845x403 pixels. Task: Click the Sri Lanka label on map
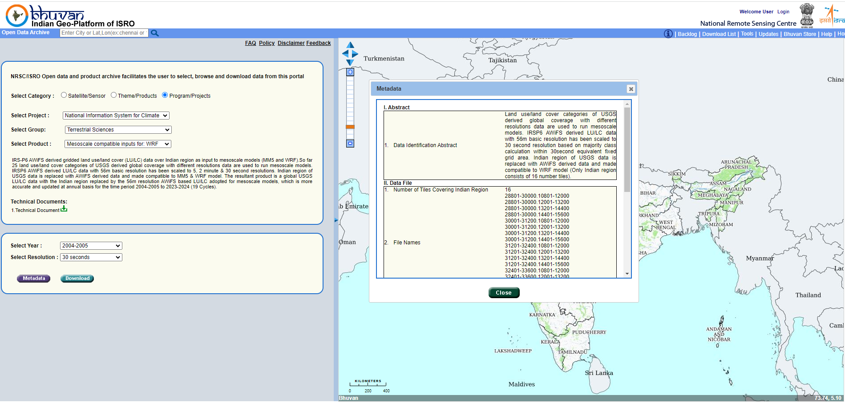[599, 373]
